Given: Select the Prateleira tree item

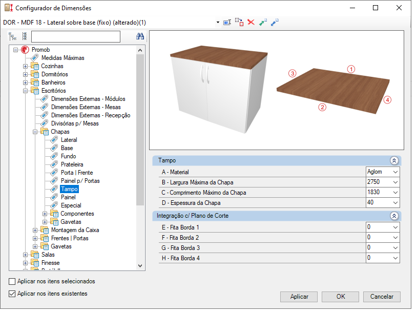Looking at the screenshot, I should pos(72,164).
